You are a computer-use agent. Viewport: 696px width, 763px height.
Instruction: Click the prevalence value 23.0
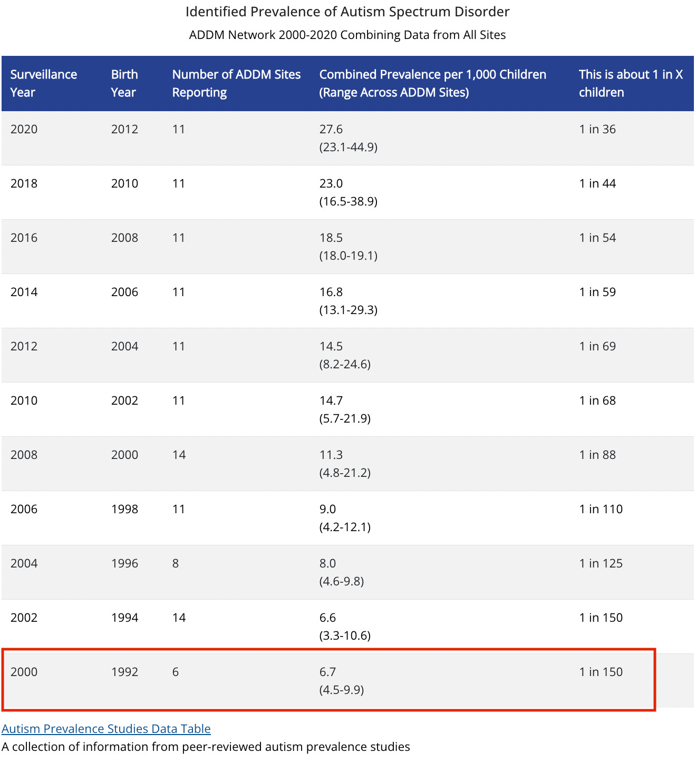[331, 183]
